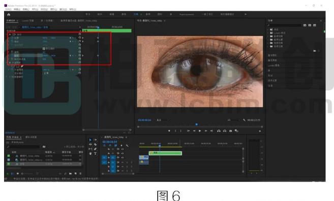Open playback resolution 1/2 dropdown

pyautogui.click(x=234, y=120)
